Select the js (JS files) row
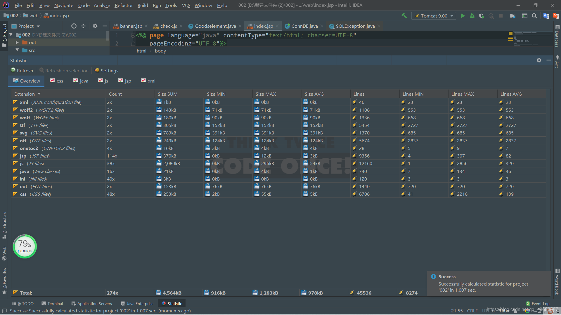Viewport: 561px width, 315px height. 279,163
